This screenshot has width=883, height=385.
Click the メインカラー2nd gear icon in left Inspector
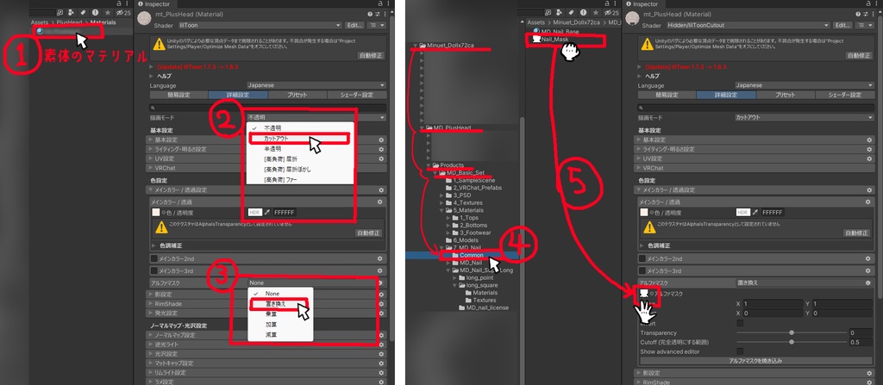pyautogui.click(x=381, y=258)
